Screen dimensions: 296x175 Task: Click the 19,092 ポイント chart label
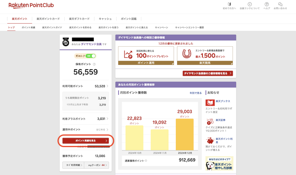159,124
